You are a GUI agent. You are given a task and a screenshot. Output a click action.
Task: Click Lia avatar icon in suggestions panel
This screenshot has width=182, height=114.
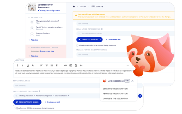click(104, 81)
